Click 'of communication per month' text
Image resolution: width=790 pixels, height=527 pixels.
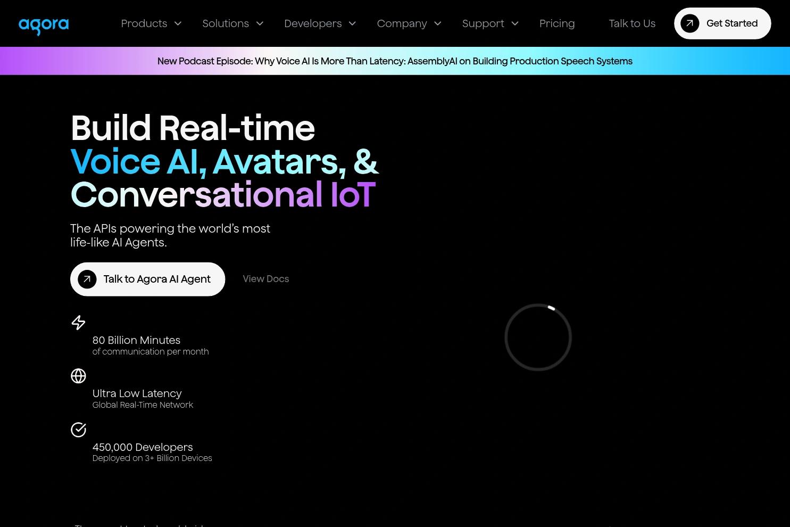pyautogui.click(x=151, y=352)
